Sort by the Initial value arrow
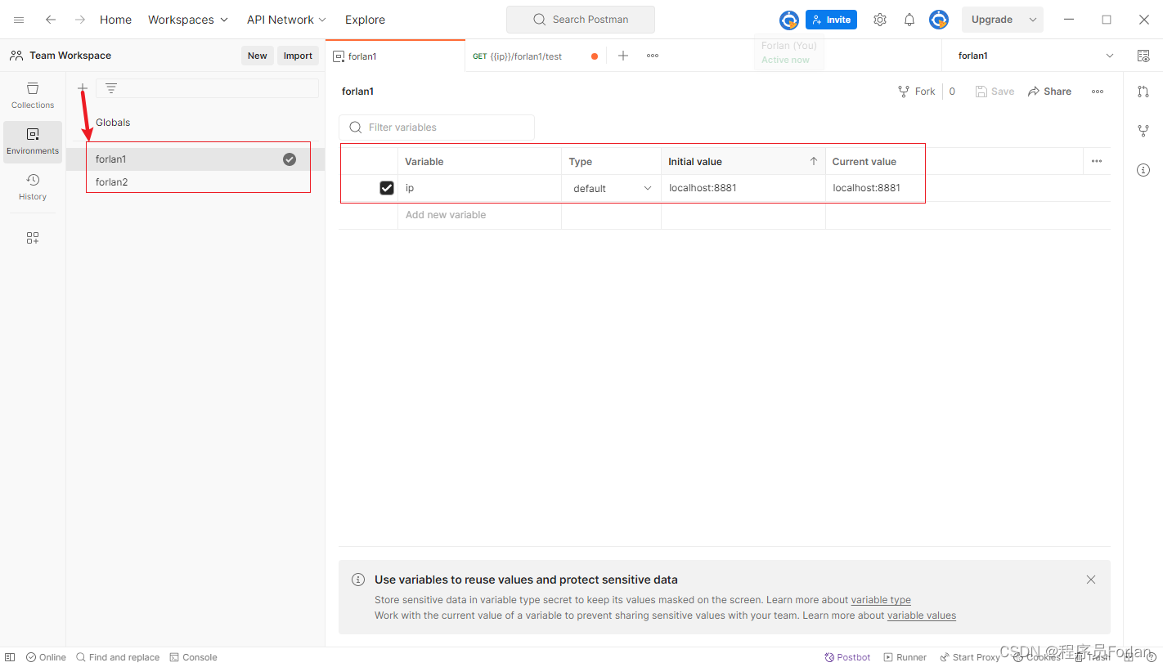 coord(814,161)
